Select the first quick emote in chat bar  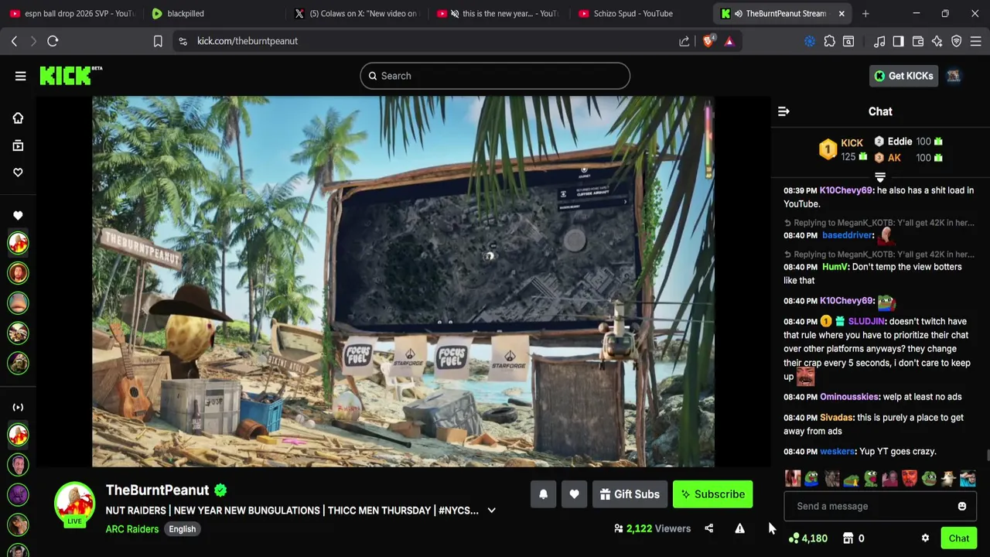[x=793, y=479]
